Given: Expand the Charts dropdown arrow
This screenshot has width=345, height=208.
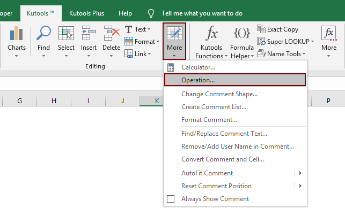Looking at the screenshot, I should click(x=16, y=56).
